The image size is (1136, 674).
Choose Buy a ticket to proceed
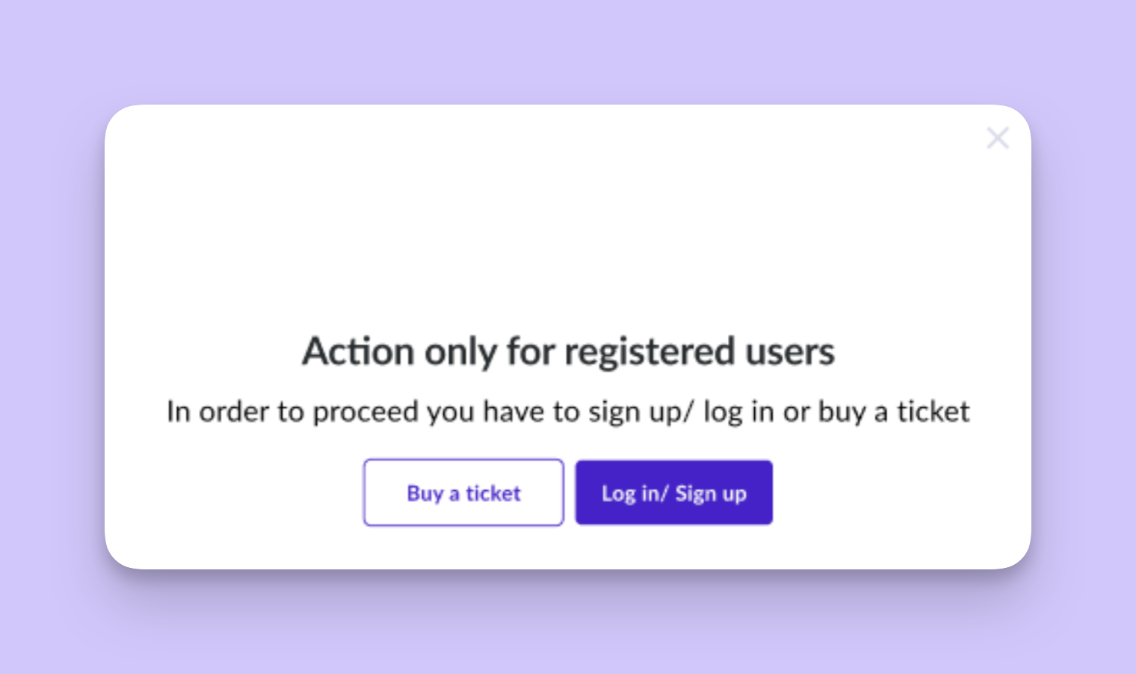coord(463,492)
